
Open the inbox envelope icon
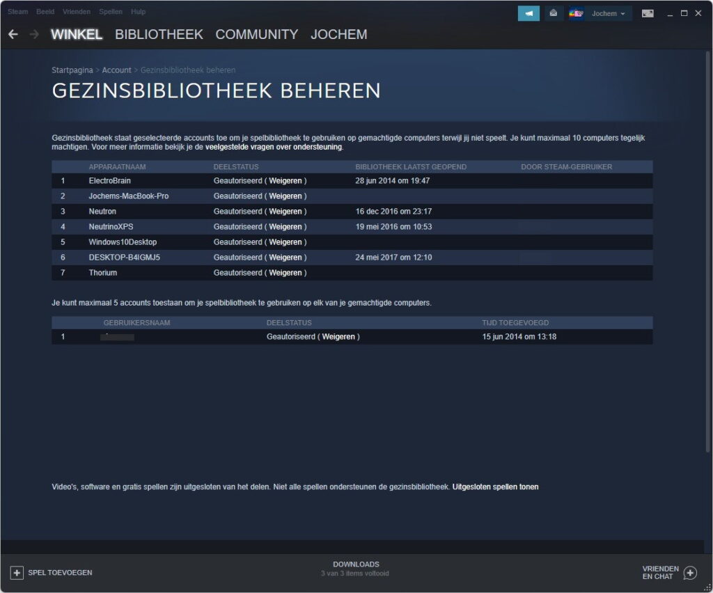pyautogui.click(x=554, y=13)
